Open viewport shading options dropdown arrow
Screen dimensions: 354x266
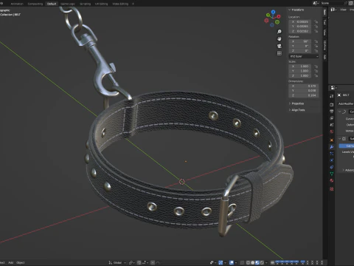266,262
